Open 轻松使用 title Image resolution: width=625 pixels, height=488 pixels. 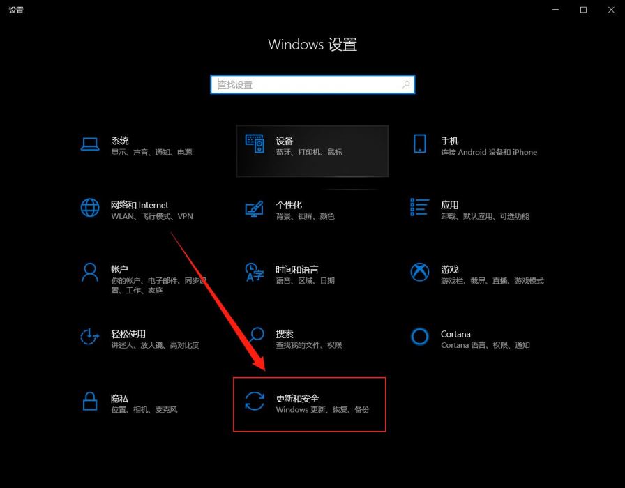[128, 334]
